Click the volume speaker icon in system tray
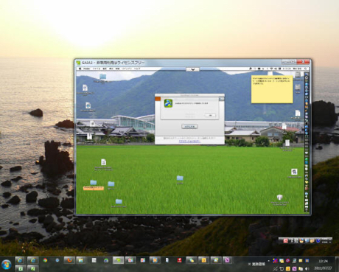 tap(307, 268)
